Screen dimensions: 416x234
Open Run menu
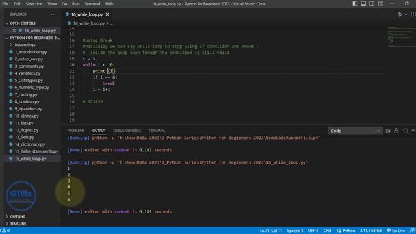75,4
